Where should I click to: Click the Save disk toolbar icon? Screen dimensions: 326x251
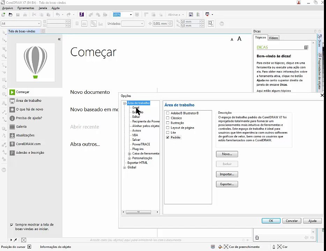pos(18,15)
